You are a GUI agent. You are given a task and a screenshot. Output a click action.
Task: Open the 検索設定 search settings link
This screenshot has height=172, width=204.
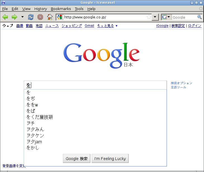(178, 26)
